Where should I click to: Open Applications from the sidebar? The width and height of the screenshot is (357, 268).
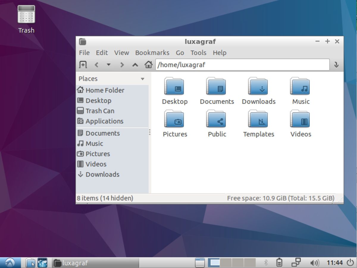click(x=104, y=121)
